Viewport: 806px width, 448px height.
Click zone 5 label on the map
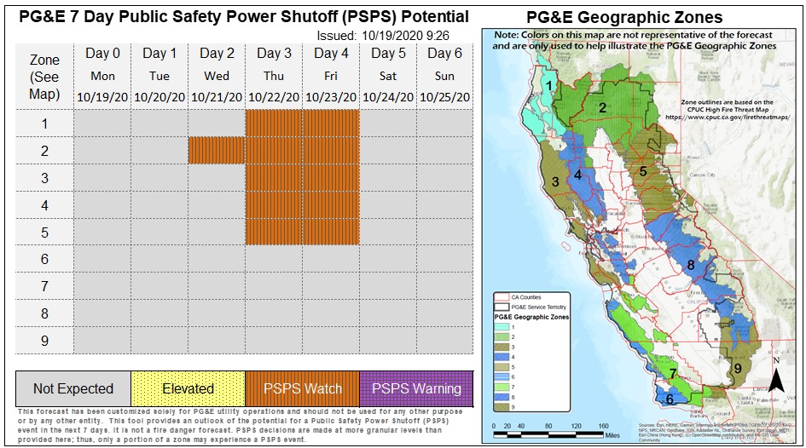click(x=642, y=171)
